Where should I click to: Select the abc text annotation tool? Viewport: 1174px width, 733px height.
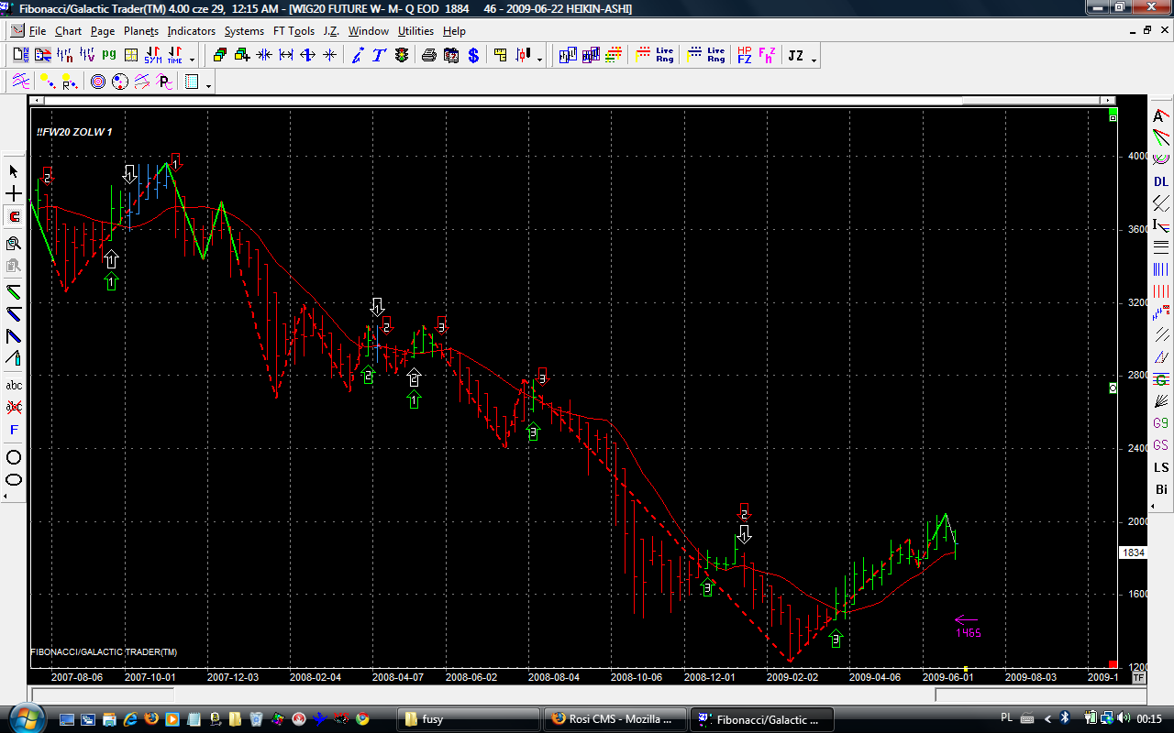[14, 385]
